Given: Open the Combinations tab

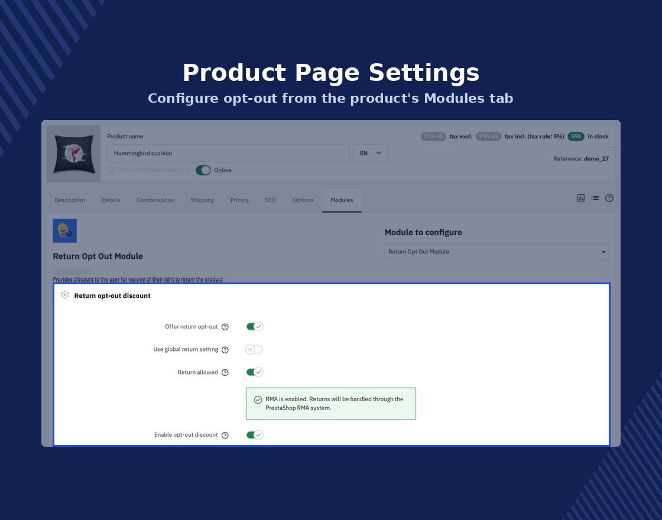Looking at the screenshot, I should (155, 200).
